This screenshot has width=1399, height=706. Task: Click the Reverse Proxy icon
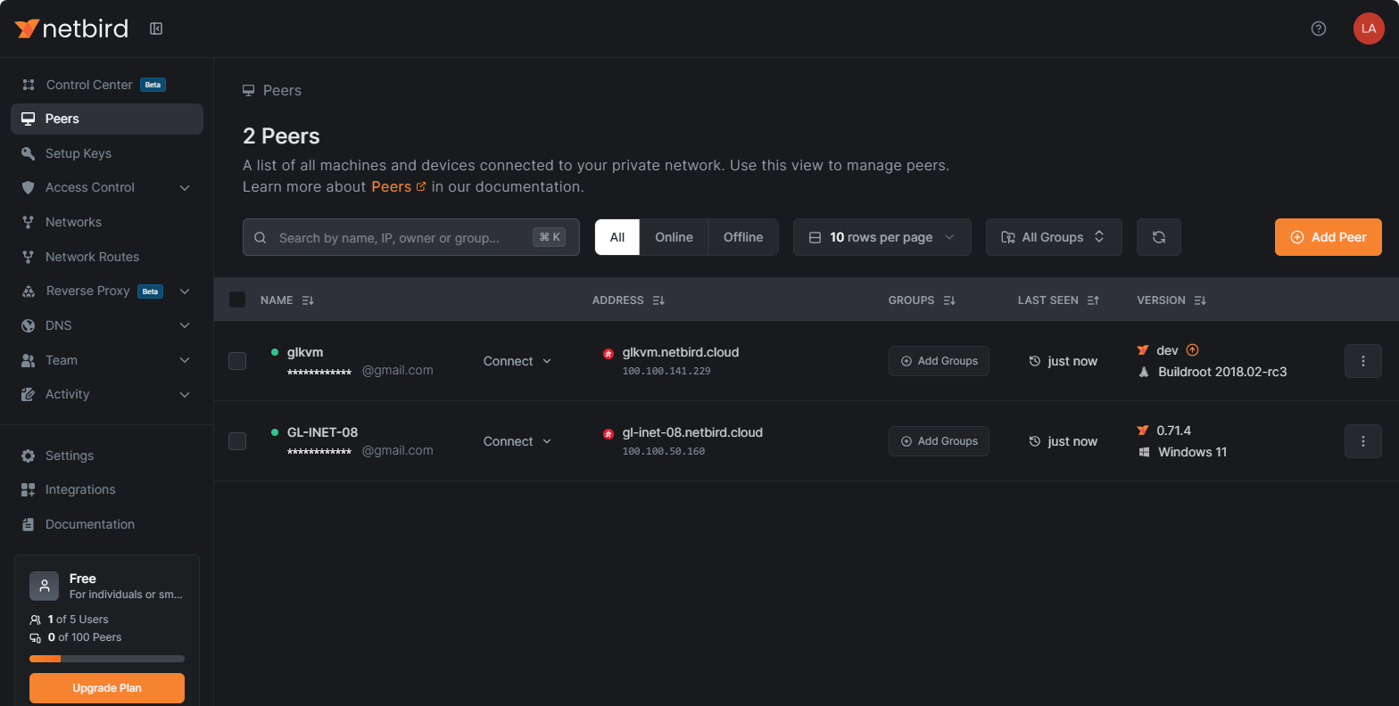pyautogui.click(x=28, y=291)
